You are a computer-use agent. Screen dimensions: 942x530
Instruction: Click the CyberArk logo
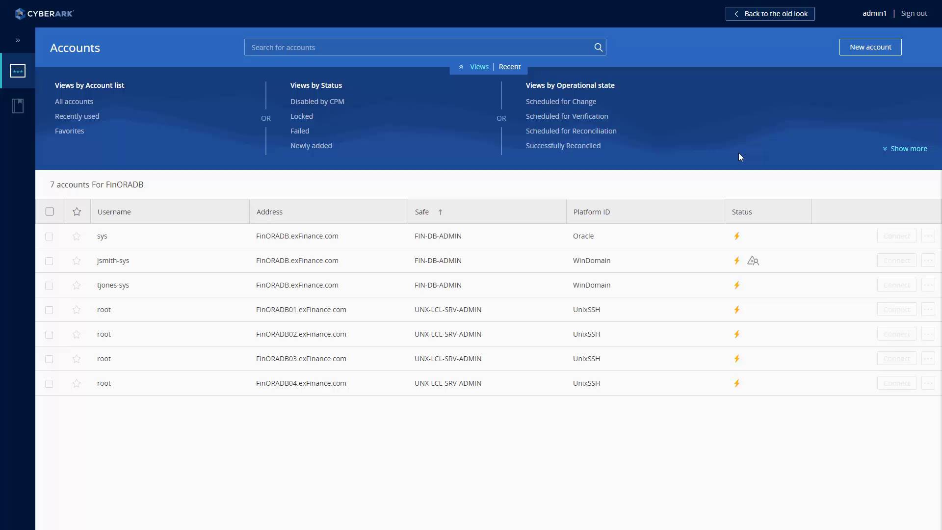tap(44, 14)
